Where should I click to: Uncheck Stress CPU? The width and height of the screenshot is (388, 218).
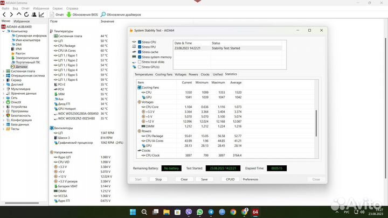[140, 42]
